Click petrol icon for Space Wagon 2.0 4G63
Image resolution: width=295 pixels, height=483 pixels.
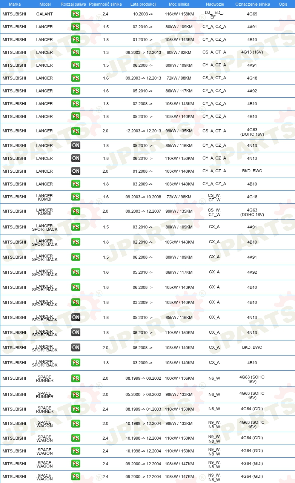point(76,424)
